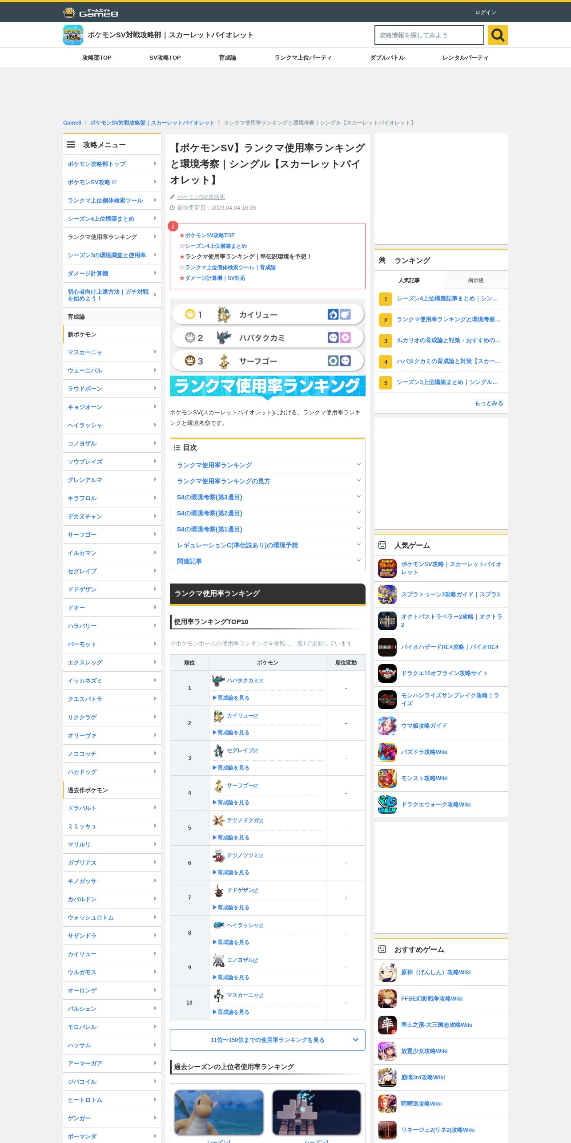Image resolution: width=571 pixels, height=1143 pixels.
Task: Click the ドラクエウォーク game icon
Action: point(387,805)
